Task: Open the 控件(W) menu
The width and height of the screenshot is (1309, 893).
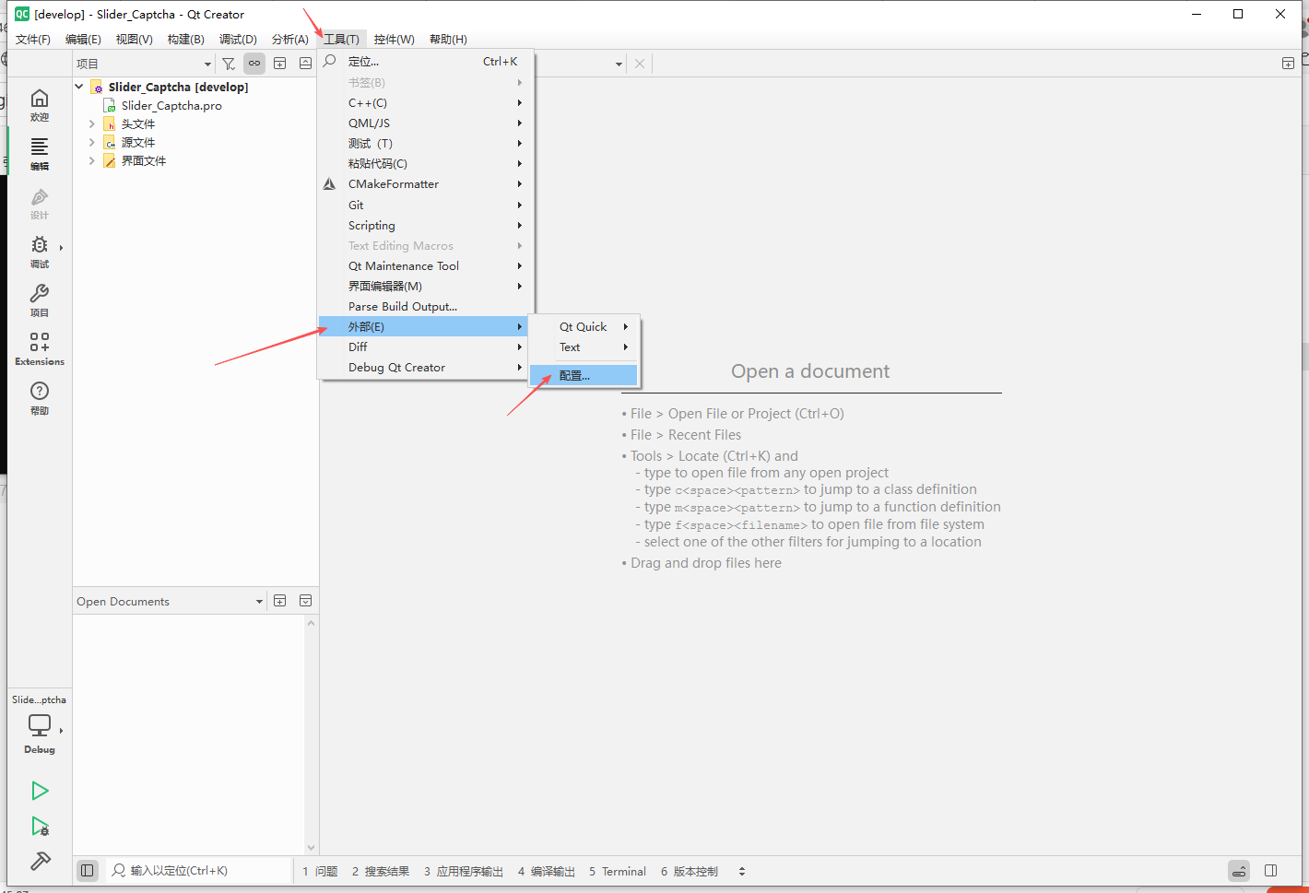Action: click(x=394, y=39)
